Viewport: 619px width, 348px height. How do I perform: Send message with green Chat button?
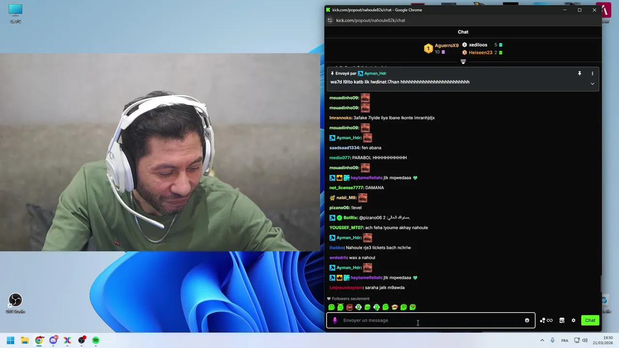(590, 320)
